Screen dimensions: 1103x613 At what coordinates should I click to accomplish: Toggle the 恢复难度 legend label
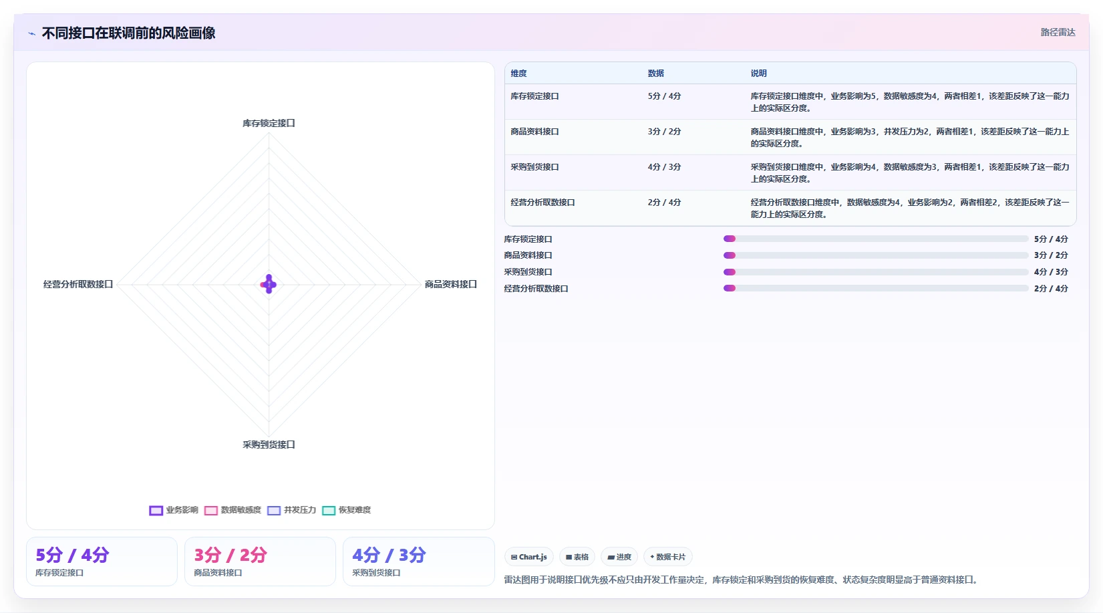pyautogui.click(x=354, y=510)
